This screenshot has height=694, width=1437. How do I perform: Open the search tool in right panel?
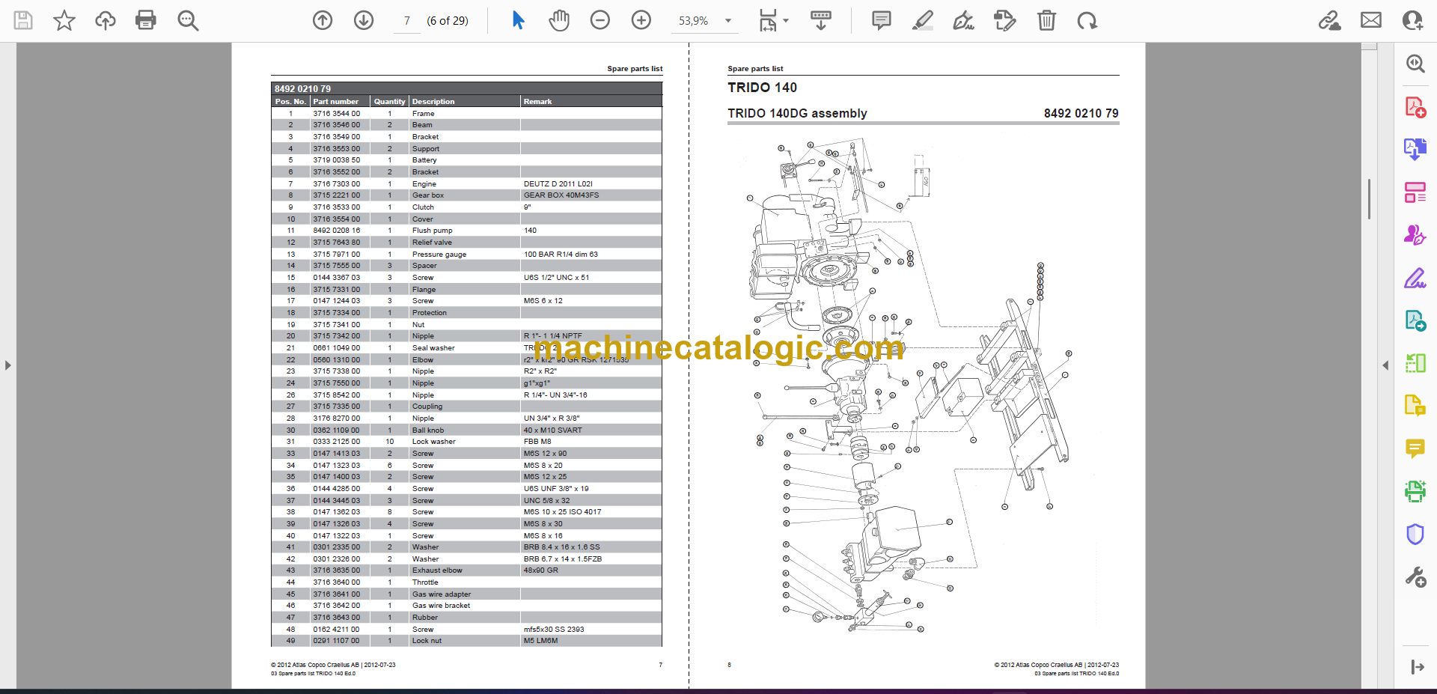1415,64
